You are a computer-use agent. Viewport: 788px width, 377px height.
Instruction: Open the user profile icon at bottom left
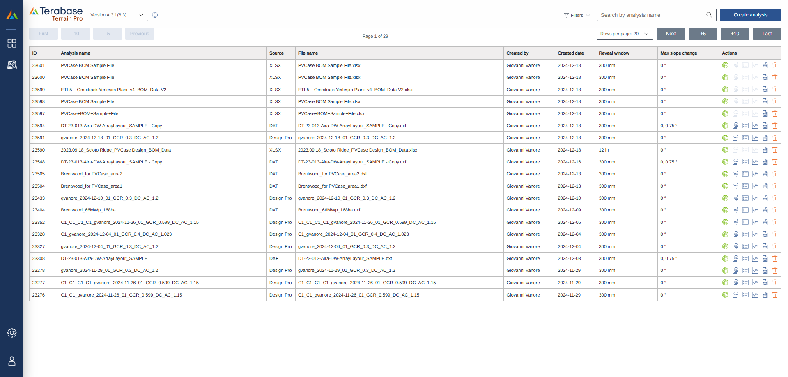pos(11,361)
